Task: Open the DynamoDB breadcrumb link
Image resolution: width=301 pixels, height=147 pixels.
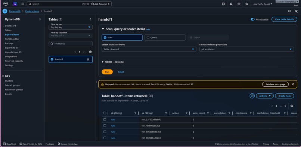Action: 15,11
